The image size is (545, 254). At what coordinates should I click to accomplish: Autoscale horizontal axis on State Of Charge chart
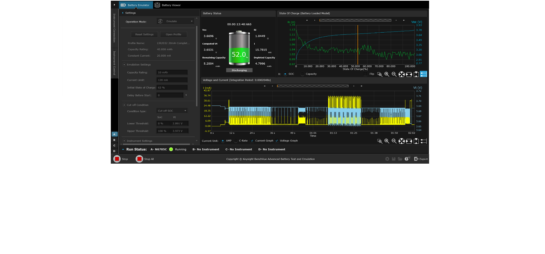click(409, 74)
